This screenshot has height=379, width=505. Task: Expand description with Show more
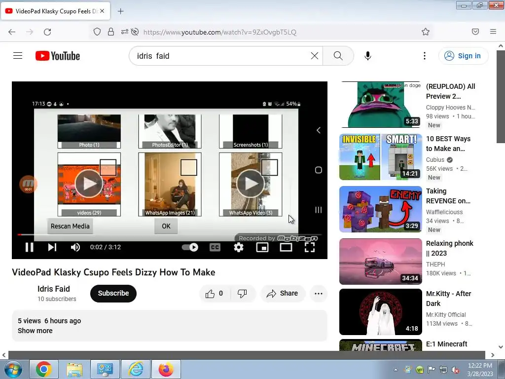[x=35, y=331]
